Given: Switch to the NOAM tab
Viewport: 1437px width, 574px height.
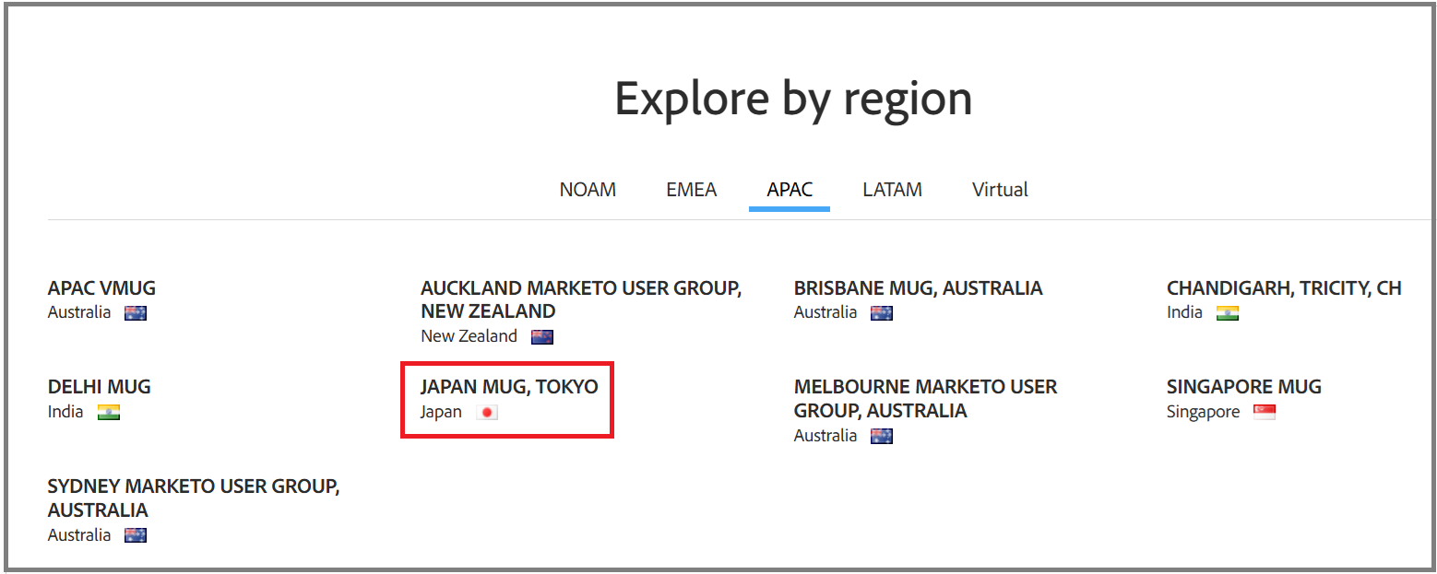Looking at the screenshot, I should (588, 189).
